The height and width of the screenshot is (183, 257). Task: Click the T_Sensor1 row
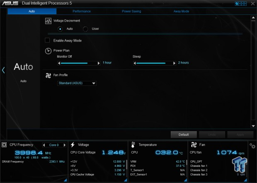pos(158,170)
